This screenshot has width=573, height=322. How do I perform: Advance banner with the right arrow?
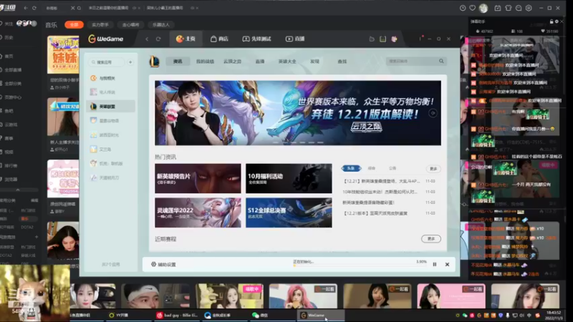tap(433, 113)
